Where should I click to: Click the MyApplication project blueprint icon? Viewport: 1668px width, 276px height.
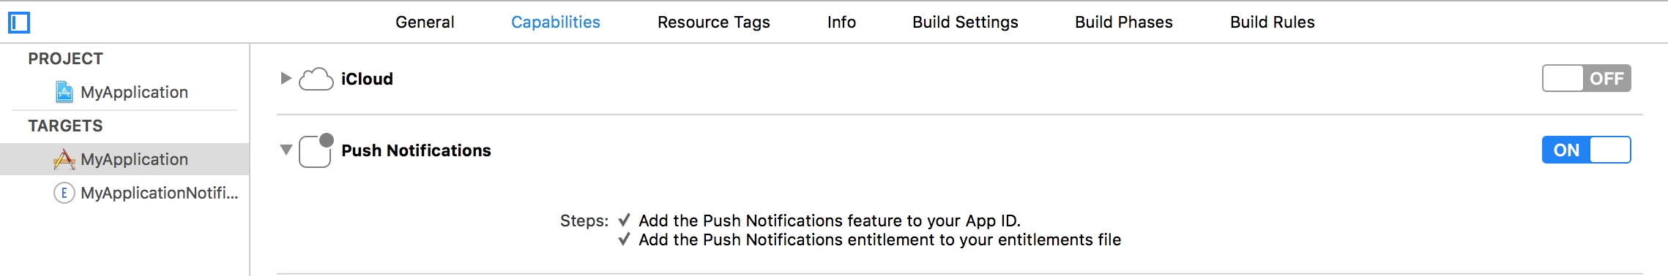(64, 92)
